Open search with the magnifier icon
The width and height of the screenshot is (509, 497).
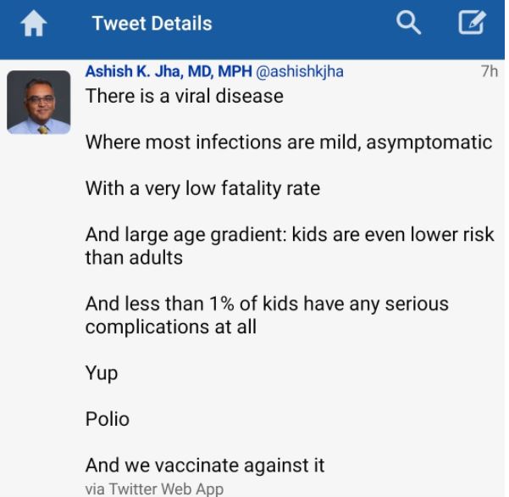click(x=408, y=24)
